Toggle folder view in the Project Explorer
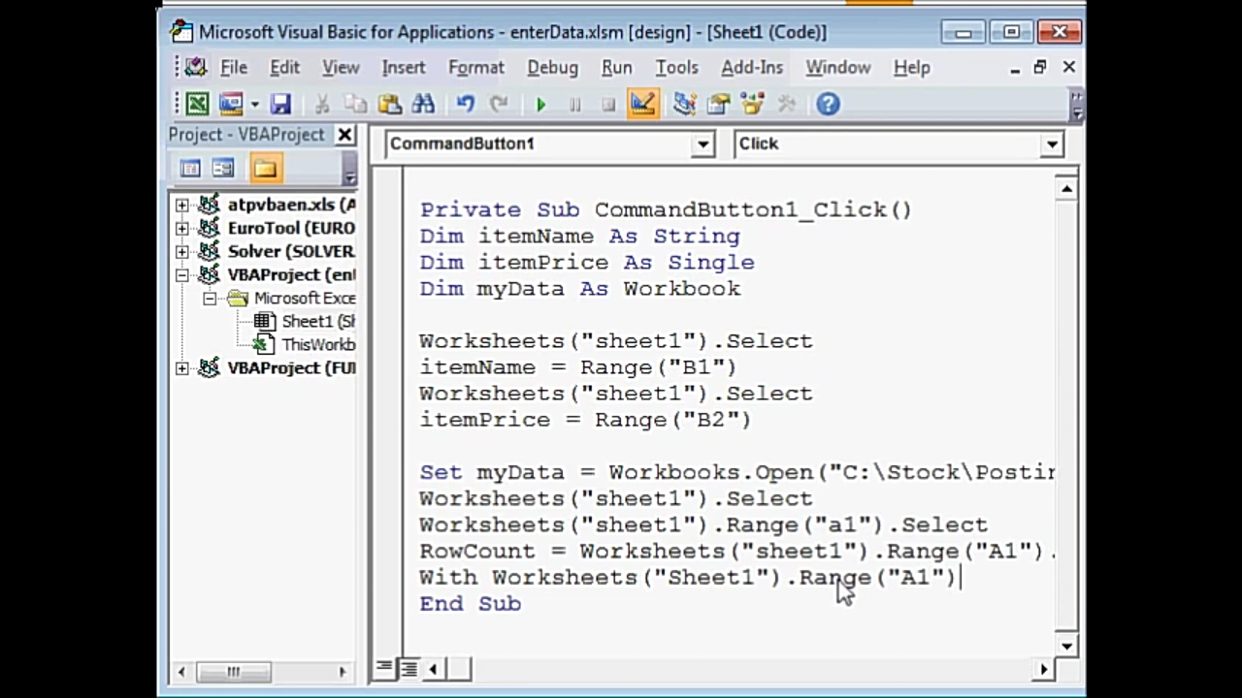Image resolution: width=1242 pixels, height=698 pixels. pyautogui.click(x=265, y=168)
